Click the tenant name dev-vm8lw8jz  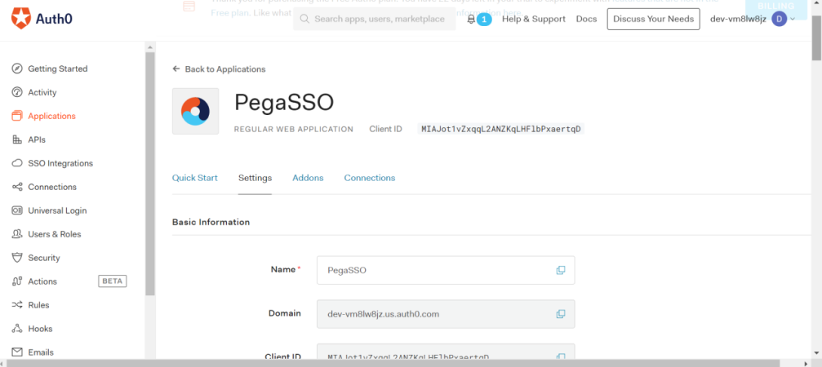pos(738,19)
